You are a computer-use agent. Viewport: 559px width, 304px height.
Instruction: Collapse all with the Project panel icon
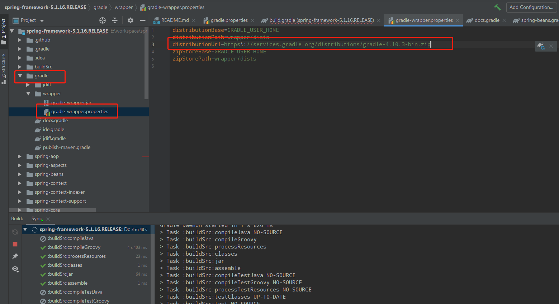click(115, 20)
